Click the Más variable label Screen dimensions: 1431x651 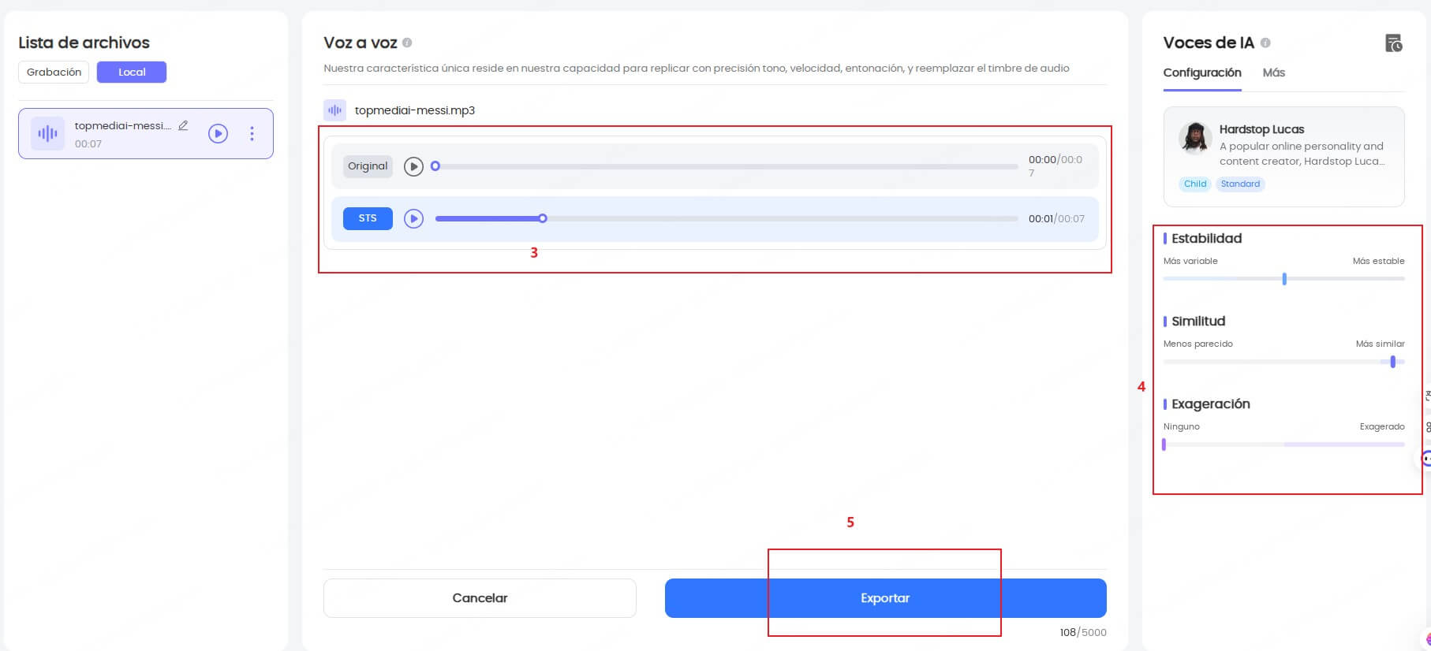click(x=1190, y=261)
